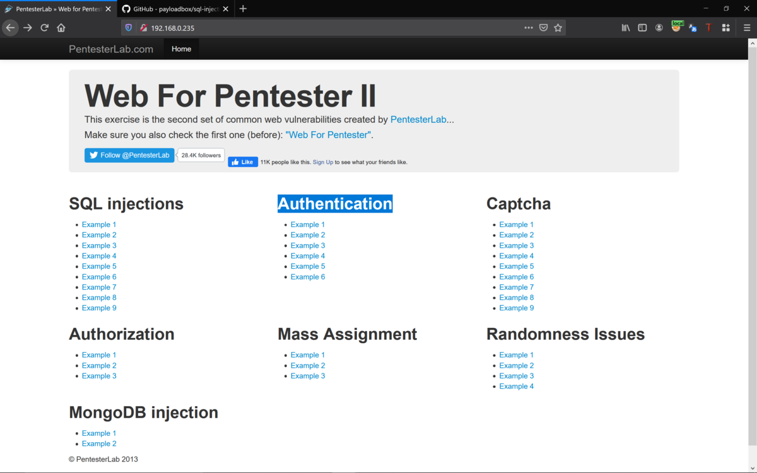Open Captcha Example 4
Screen dimensions: 757x473
coord(517,255)
